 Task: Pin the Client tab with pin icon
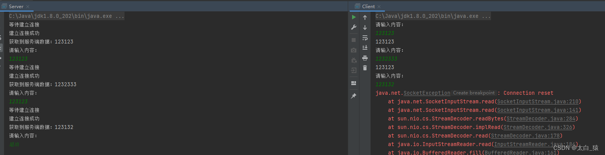click(354, 96)
